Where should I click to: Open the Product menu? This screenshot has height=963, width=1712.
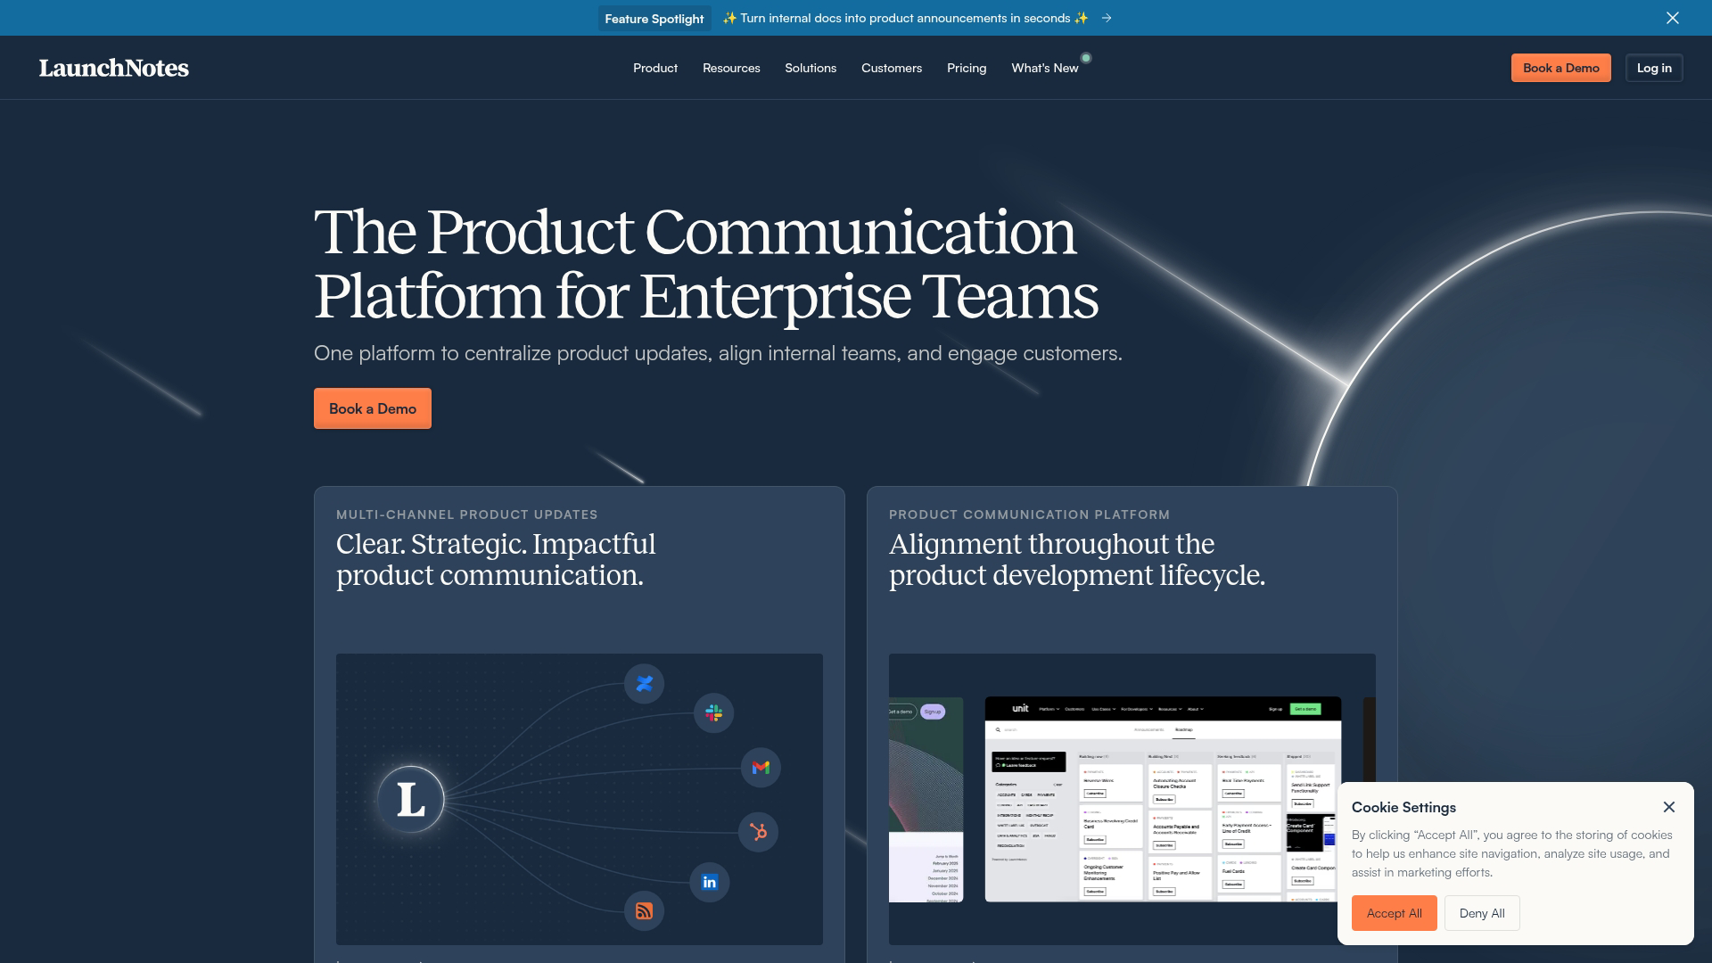655,68
